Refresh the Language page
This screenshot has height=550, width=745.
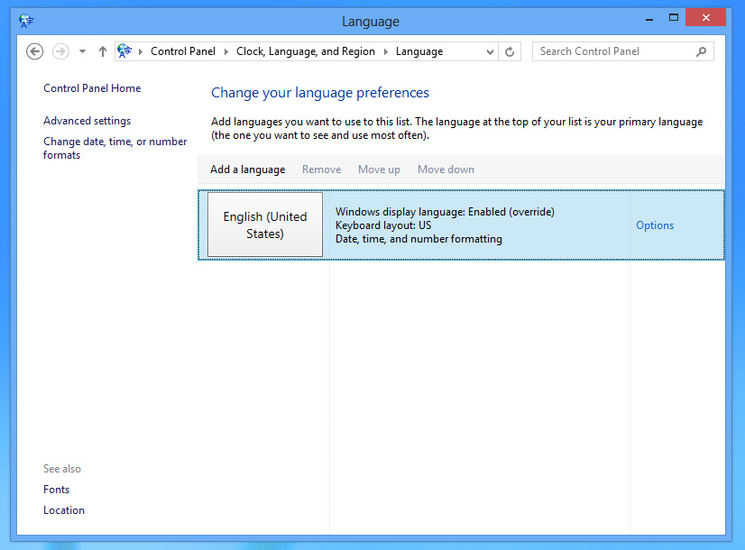click(510, 51)
